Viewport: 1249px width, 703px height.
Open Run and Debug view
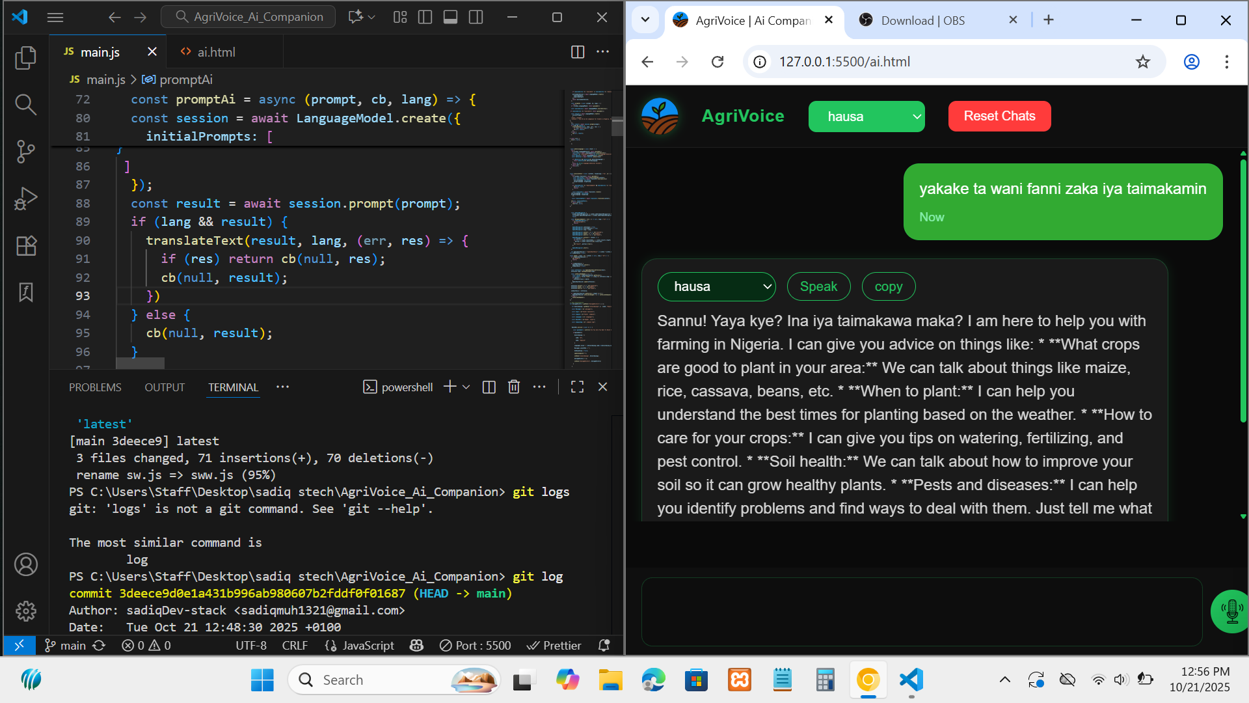point(25,199)
